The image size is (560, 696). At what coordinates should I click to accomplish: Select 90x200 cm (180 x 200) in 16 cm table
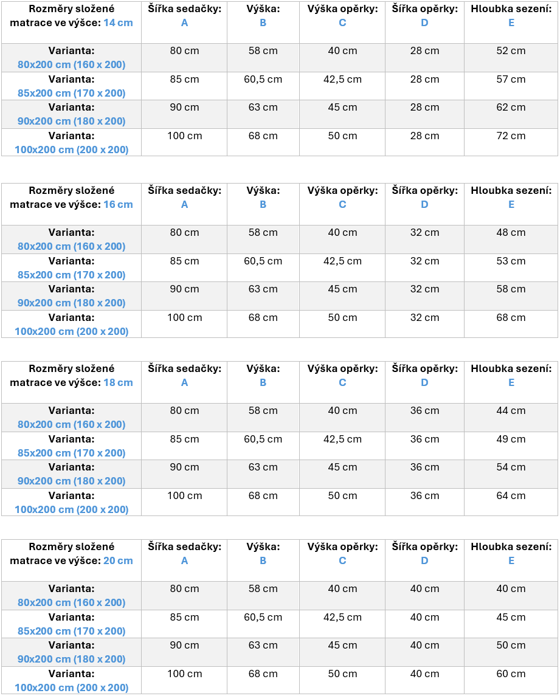coord(72,303)
